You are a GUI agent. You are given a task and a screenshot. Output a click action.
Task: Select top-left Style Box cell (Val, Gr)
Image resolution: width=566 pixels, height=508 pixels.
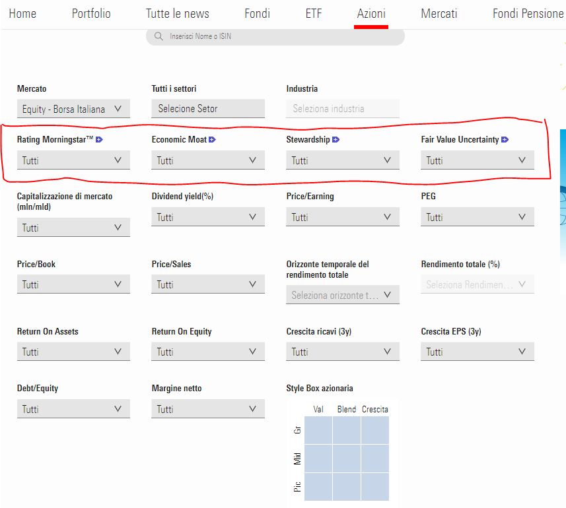pyautogui.click(x=318, y=429)
